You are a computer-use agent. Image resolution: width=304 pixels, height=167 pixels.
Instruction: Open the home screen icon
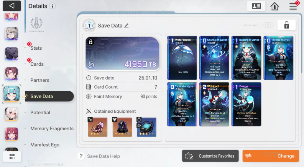click(274, 6)
